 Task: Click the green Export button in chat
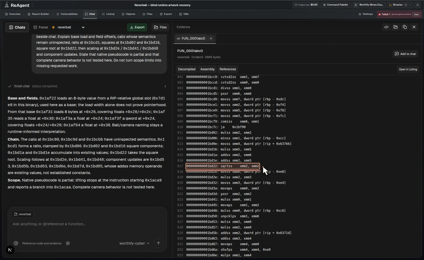[x=137, y=27]
